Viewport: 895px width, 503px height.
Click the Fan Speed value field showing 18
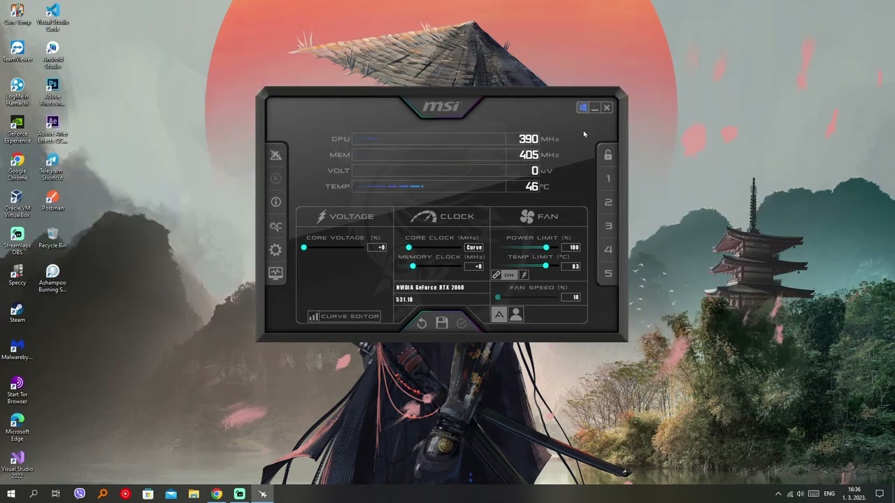tap(571, 297)
